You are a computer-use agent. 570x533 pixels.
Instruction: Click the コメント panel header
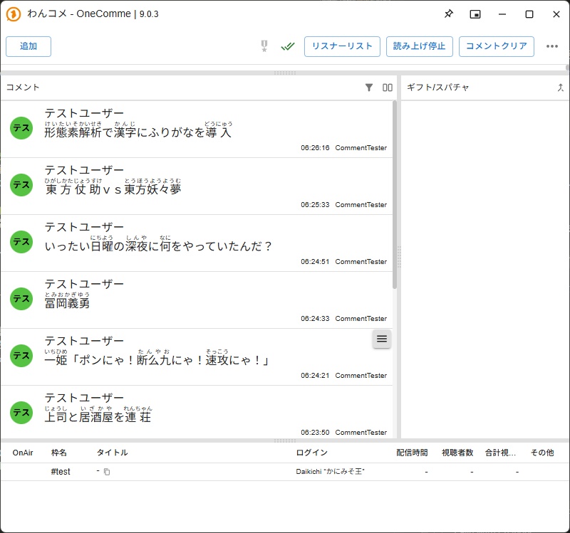23,88
